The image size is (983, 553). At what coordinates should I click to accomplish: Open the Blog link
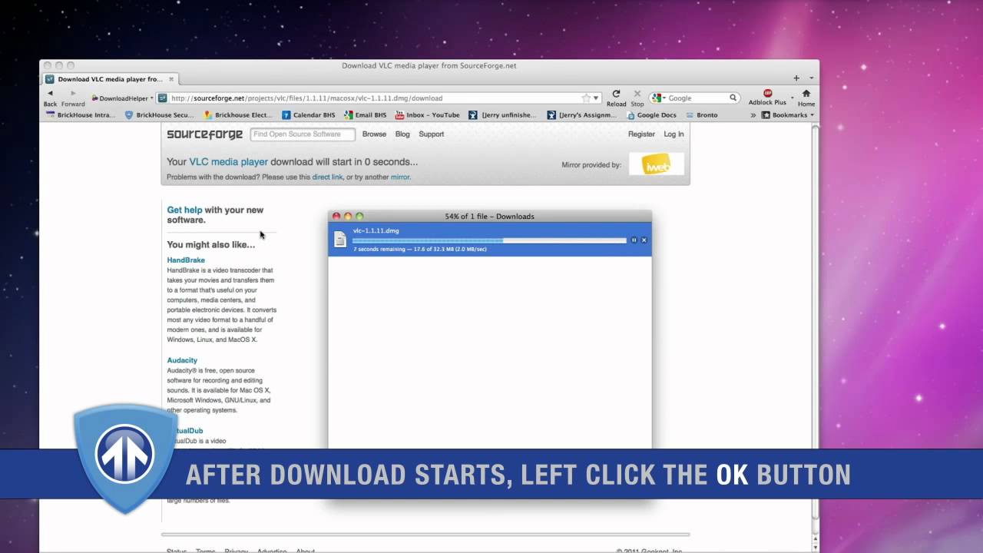coord(402,134)
